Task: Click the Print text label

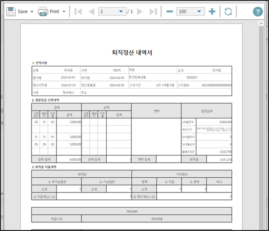Action: coord(54,12)
